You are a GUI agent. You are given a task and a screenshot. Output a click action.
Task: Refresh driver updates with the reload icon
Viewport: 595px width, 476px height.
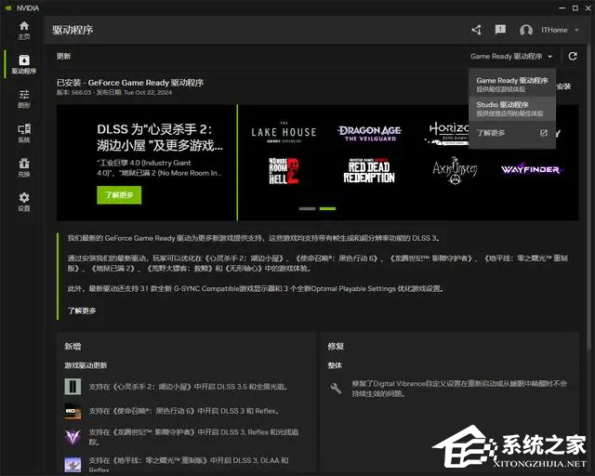(573, 56)
